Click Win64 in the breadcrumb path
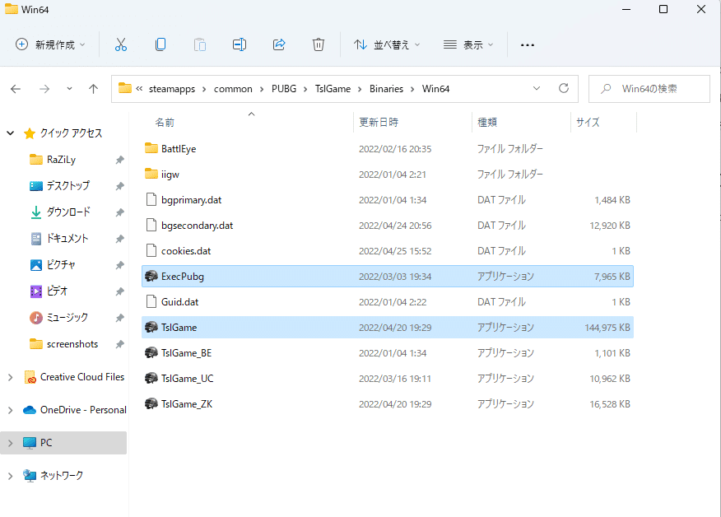Viewport: 721px width, 517px height. (x=436, y=89)
